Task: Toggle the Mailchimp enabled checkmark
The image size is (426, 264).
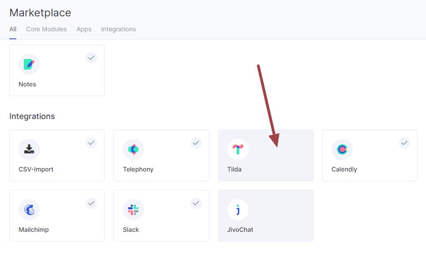Action: pos(91,203)
